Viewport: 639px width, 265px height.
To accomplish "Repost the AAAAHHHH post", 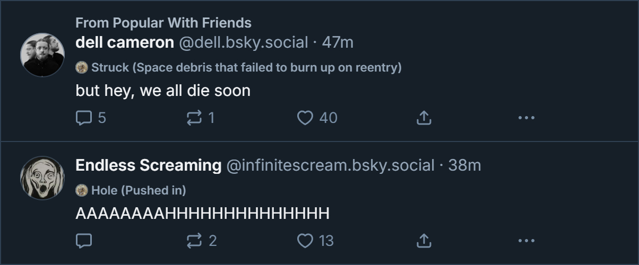I will click(195, 241).
